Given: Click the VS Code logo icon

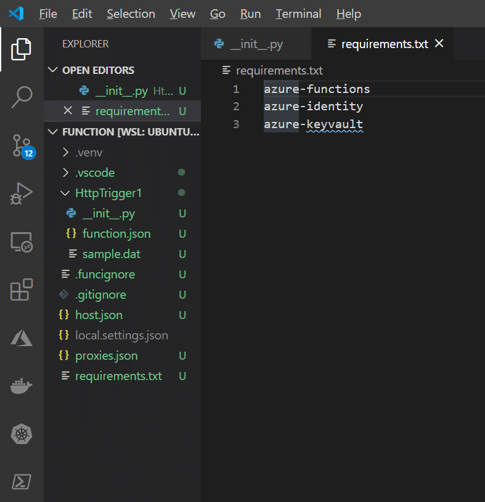Looking at the screenshot, I should [x=17, y=14].
